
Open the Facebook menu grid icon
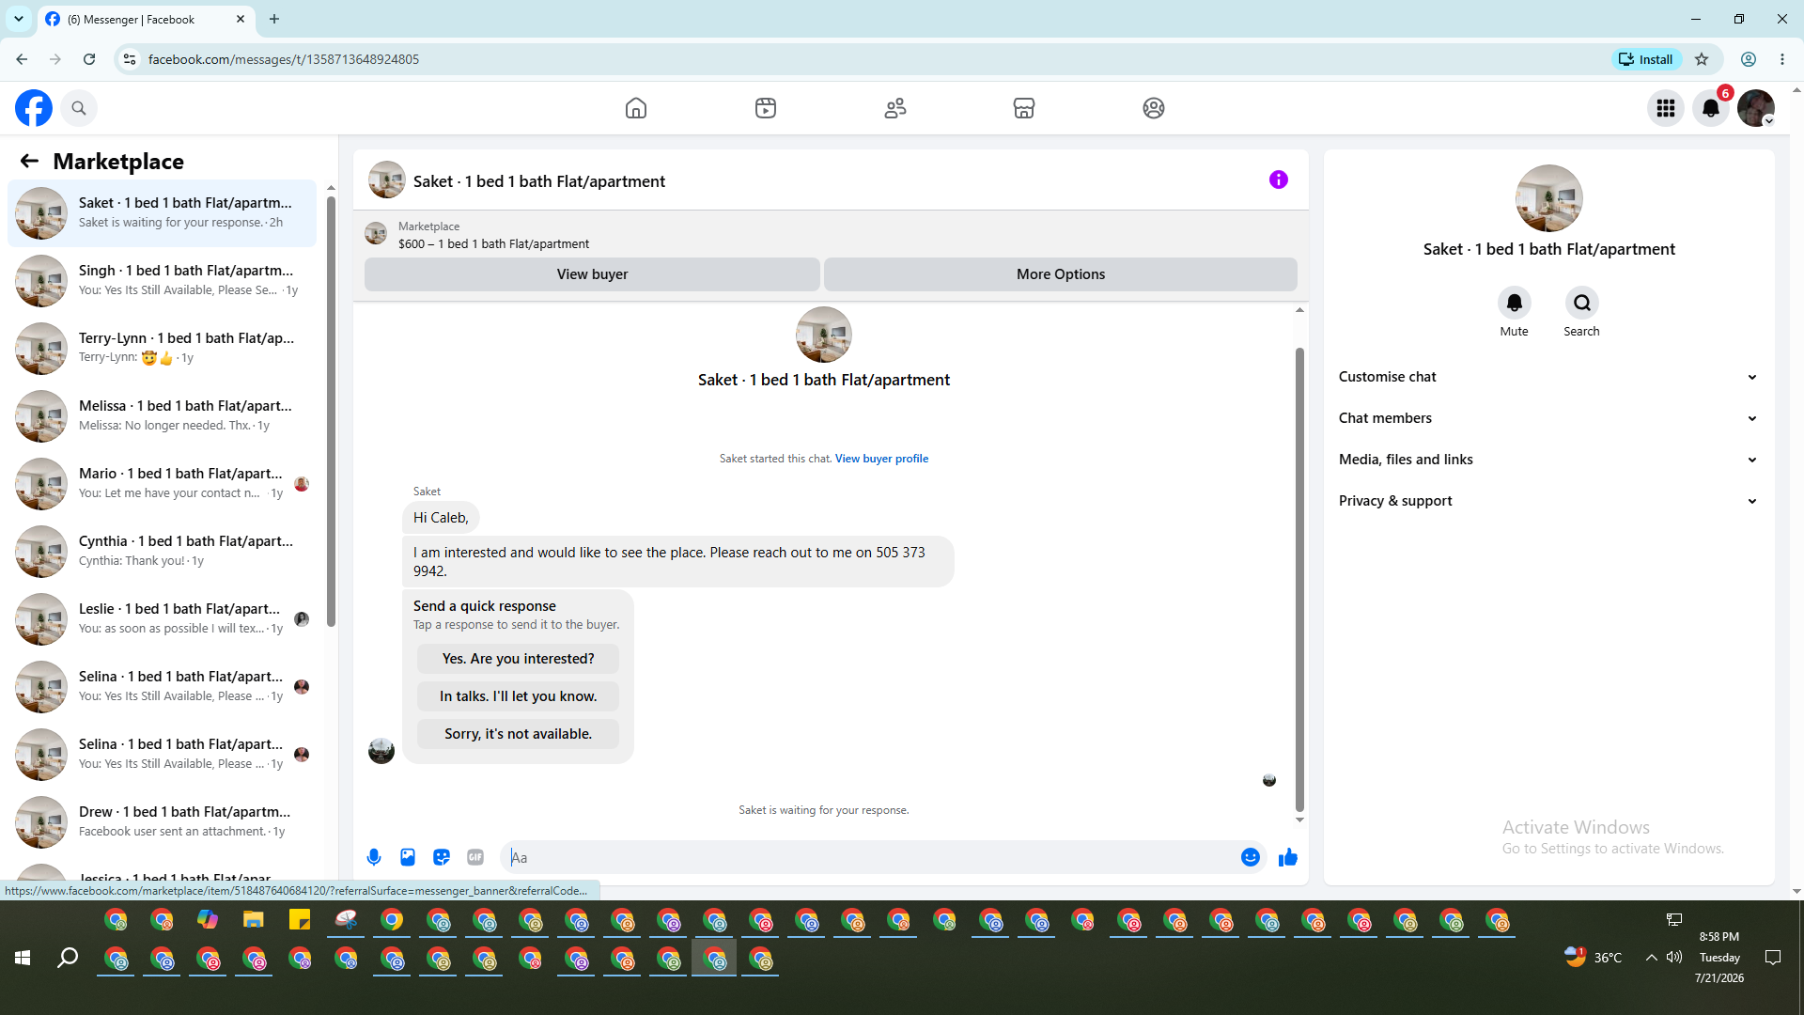(1666, 108)
